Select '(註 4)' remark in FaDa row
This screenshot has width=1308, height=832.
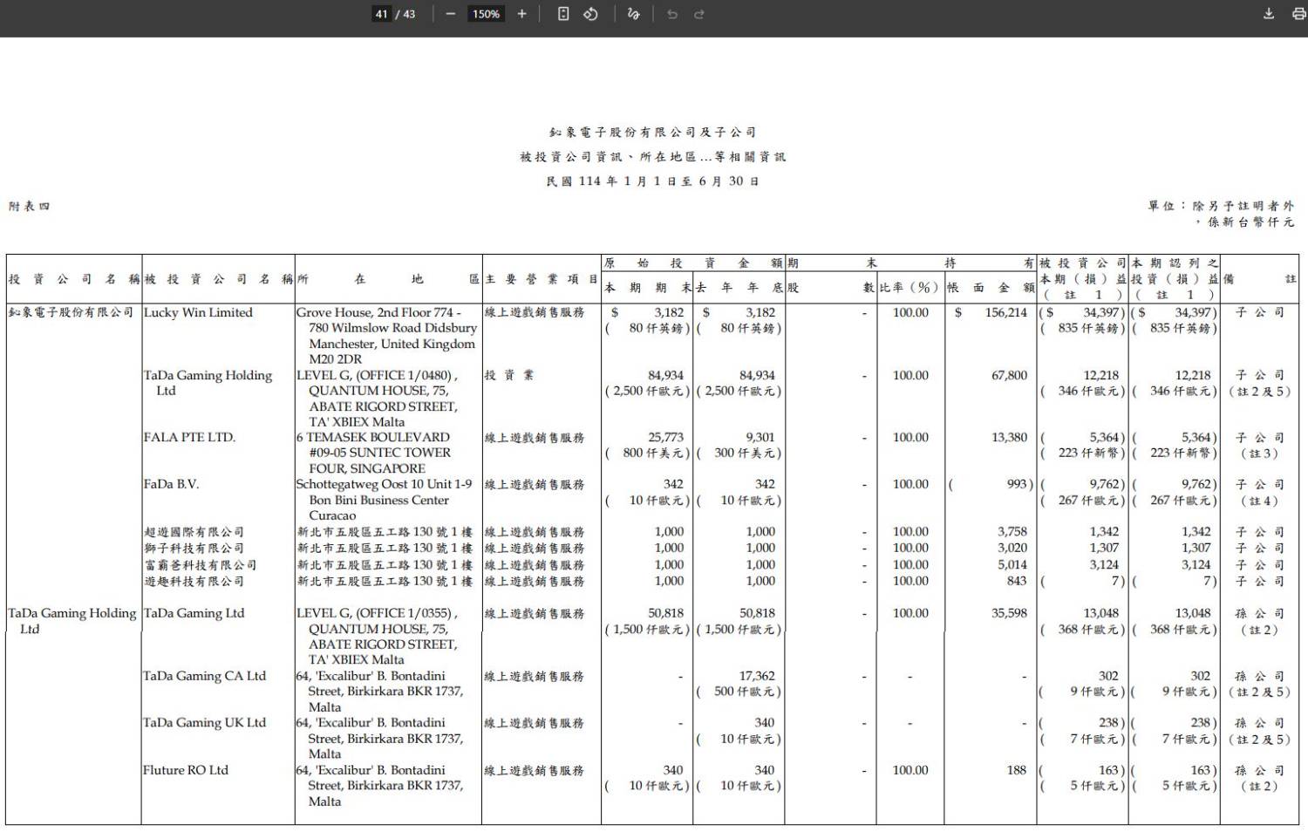1259,501
